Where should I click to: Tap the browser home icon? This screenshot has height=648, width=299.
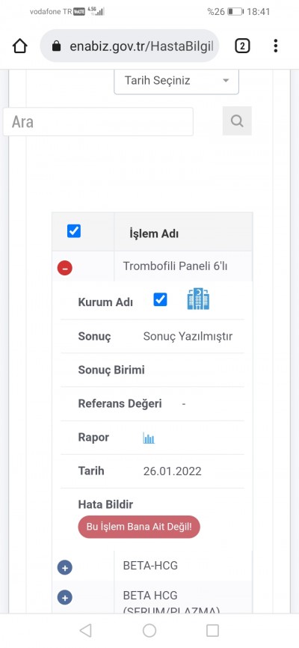coord(20,46)
